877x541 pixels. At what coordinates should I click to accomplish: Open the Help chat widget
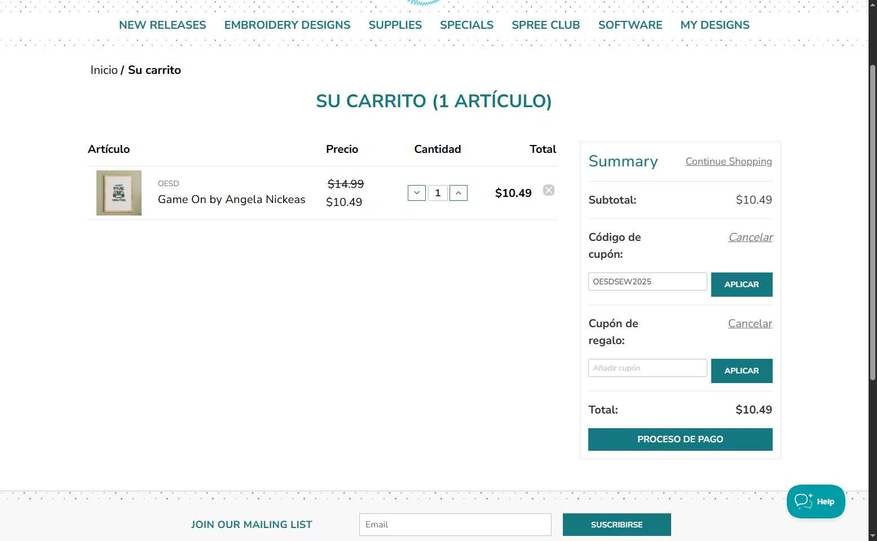[x=816, y=502]
